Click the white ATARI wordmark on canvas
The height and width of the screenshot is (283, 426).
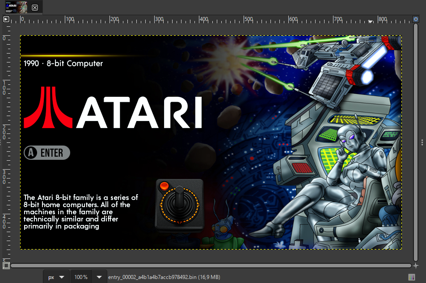coord(139,112)
